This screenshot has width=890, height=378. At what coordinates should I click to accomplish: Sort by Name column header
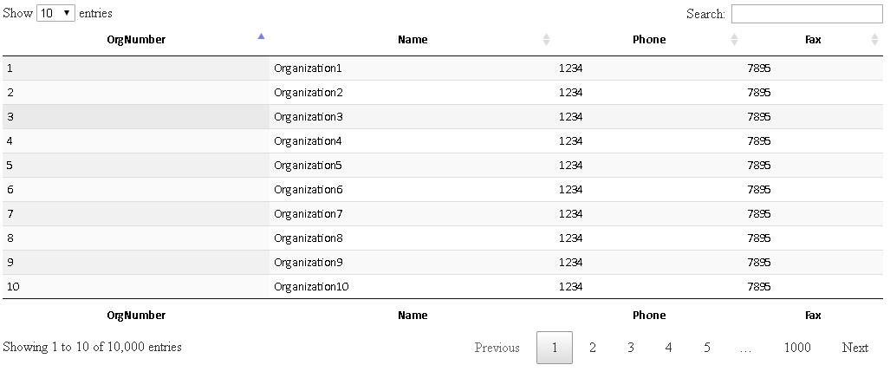[x=413, y=39]
